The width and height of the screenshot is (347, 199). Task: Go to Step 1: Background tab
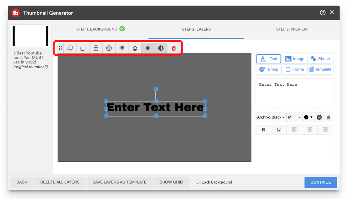[x=100, y=29]
